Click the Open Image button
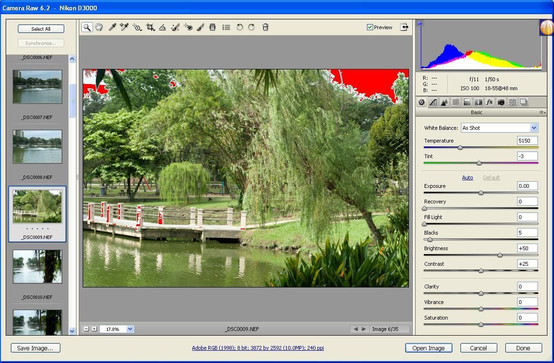554x363 pixels. 428,348
